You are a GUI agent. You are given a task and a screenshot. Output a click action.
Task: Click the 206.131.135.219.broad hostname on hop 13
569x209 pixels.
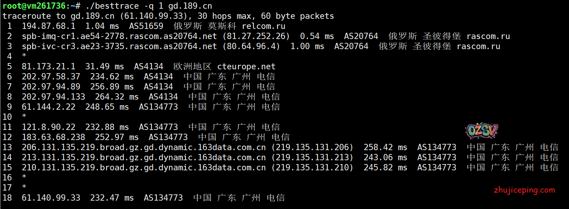click(143, 147)
